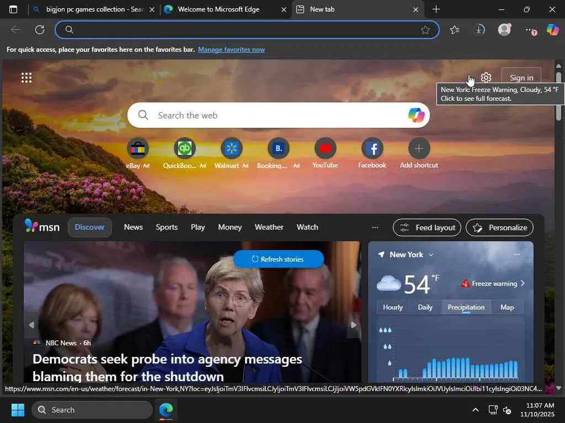Screen dimensions: 565x423
Task: Open the browser profile avatar
Action: tap(504, 30)
